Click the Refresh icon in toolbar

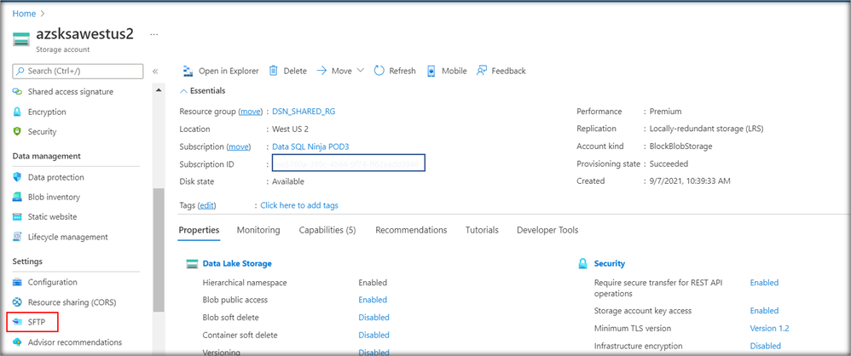(x=379, y=71)
